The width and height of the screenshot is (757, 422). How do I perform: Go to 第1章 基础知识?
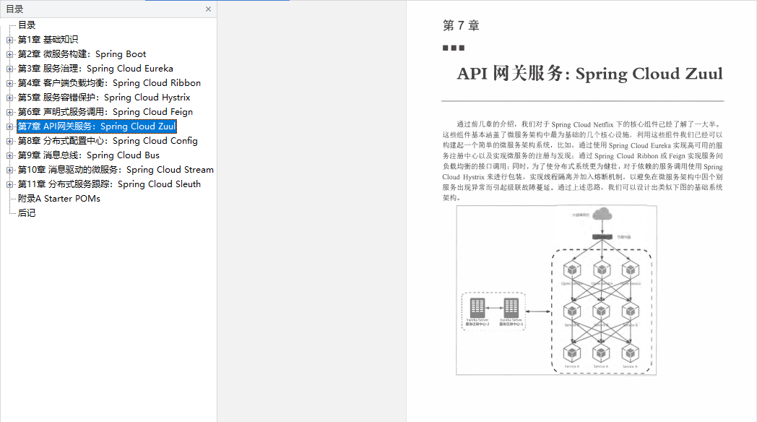pos(48,40)
